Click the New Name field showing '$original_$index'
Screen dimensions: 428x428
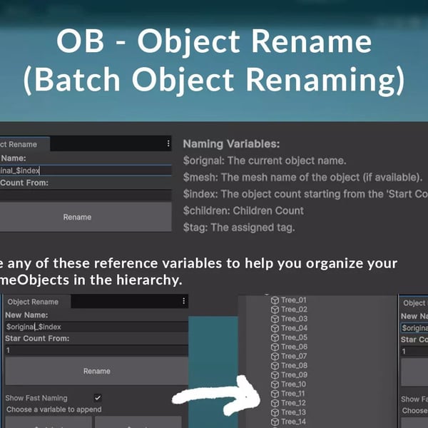(x=96, y=327)
